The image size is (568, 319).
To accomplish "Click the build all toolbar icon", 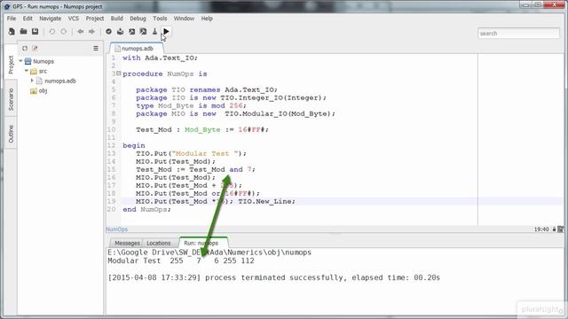I will (x=121, y=32).
